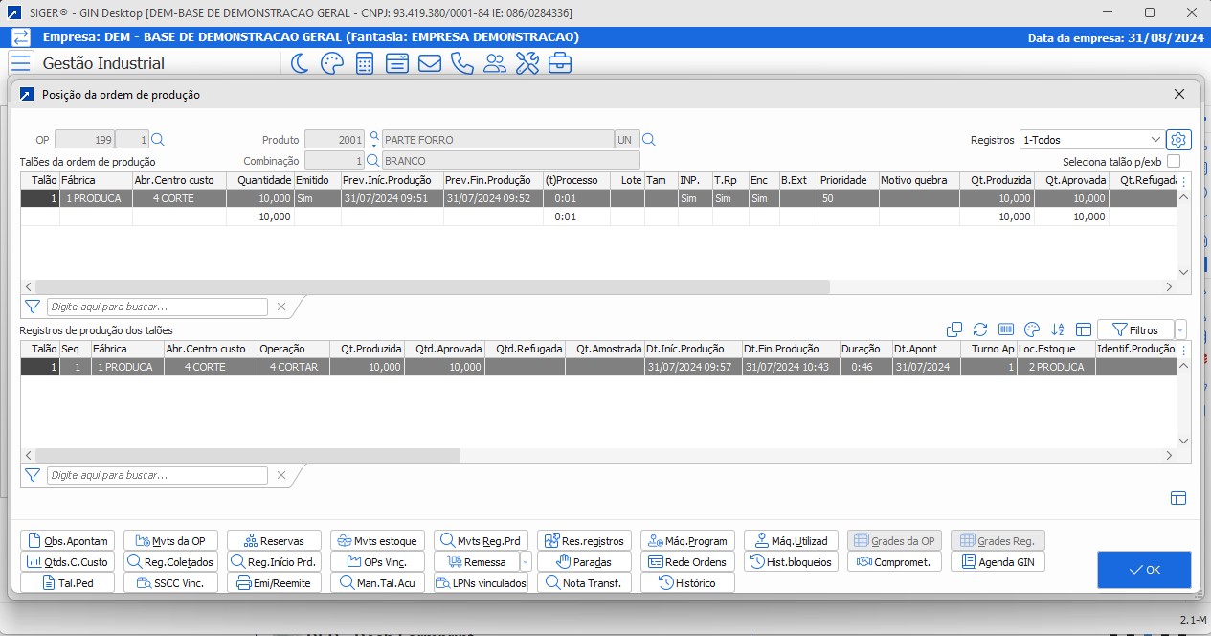Image resolution: width=1211 pixels, height=636 pixels.
Task: Expand the arrow next to Remessa button
Action: click(x=525, y=562)
